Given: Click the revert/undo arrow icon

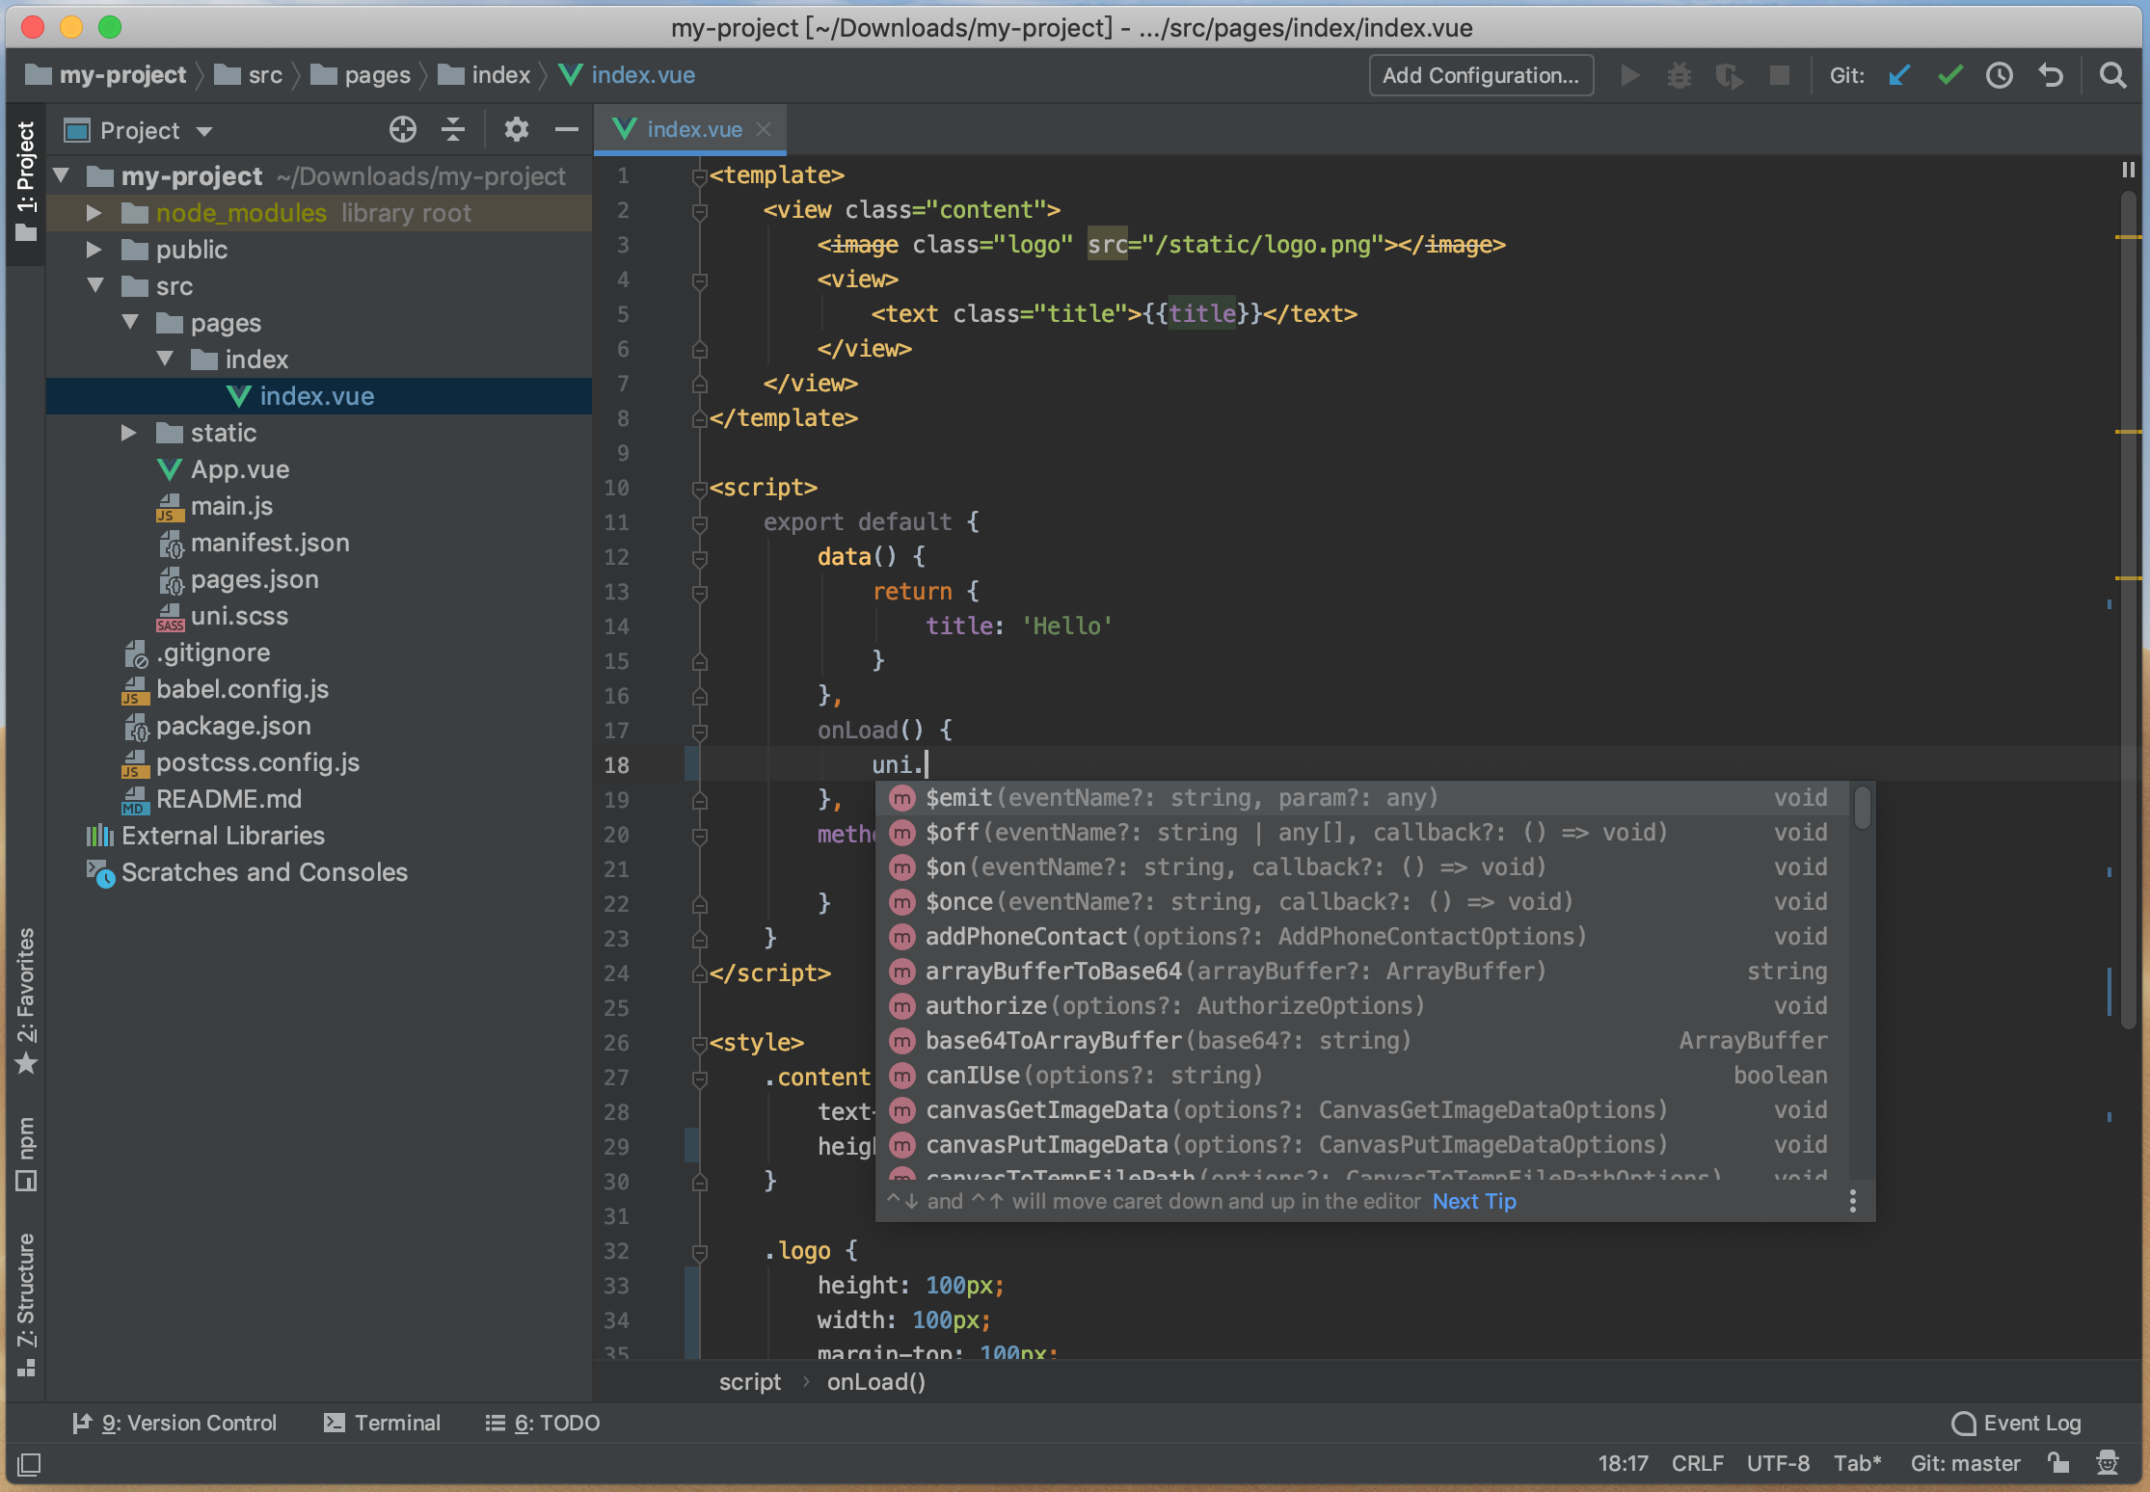Looking at the screenshot, I should pyautogui.click(x=2052, y=73).
